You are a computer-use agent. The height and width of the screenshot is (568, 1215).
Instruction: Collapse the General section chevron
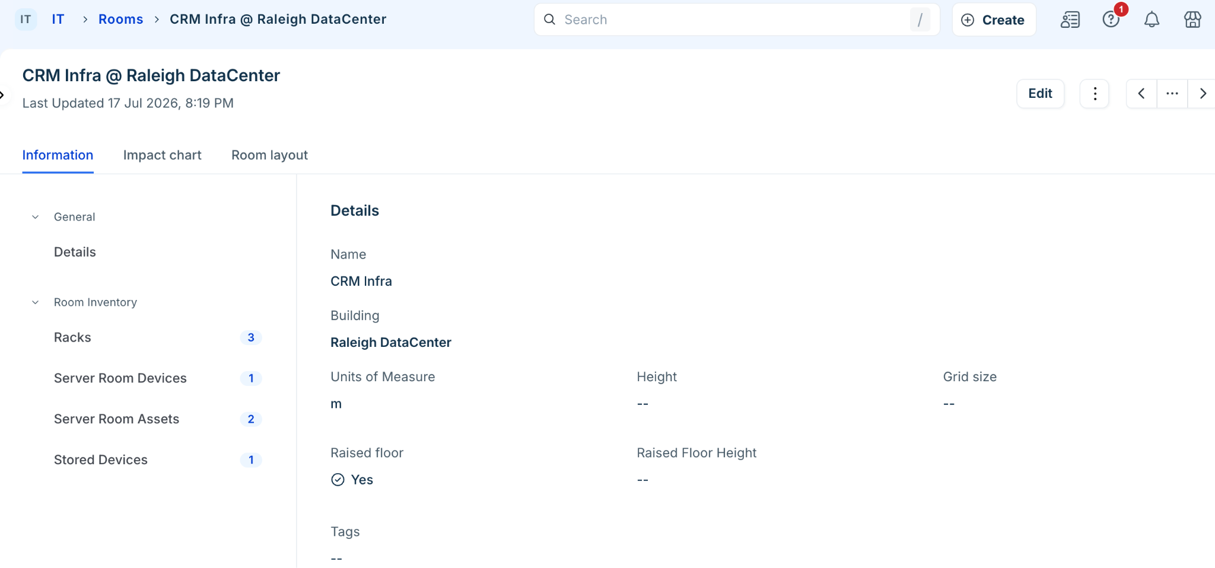point(36,217)
